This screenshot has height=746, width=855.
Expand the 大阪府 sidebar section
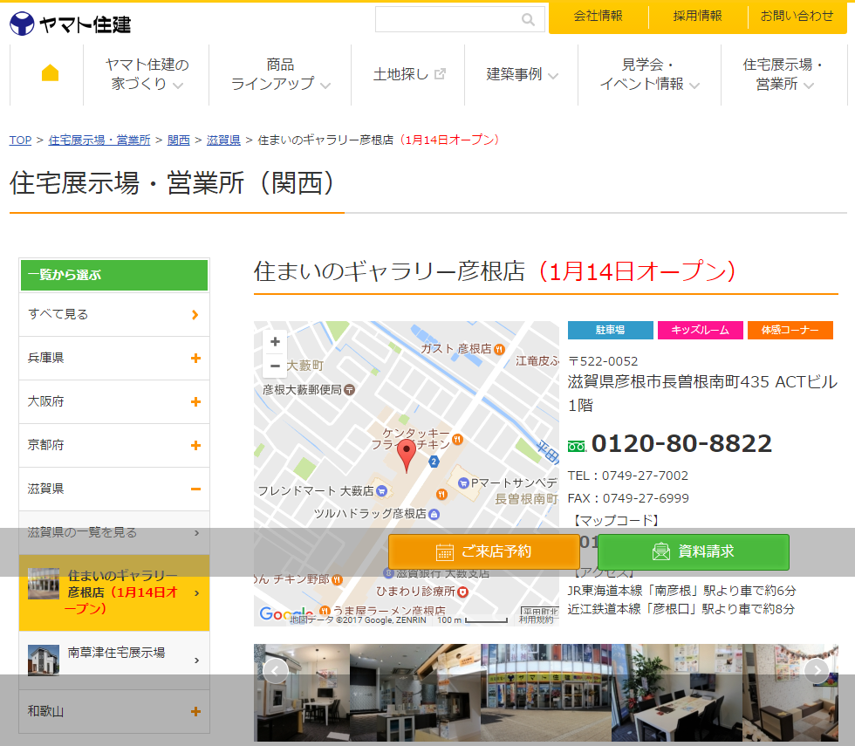click(195, 401)
